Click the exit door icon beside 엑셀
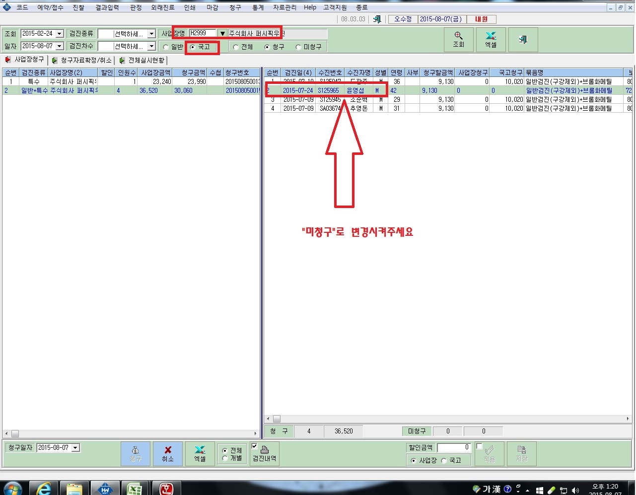Screen dimensions: 636x495 coord(523,39)
